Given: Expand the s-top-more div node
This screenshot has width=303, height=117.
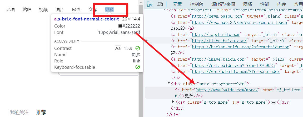Looking at the screenshot, I should (x=173, y=102).
